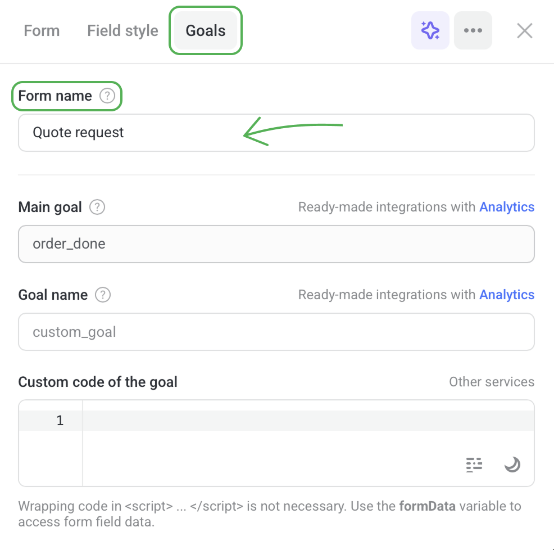Close the form settings panel
The height and width of the screenshot is (550, 554).
click(524, 30)
